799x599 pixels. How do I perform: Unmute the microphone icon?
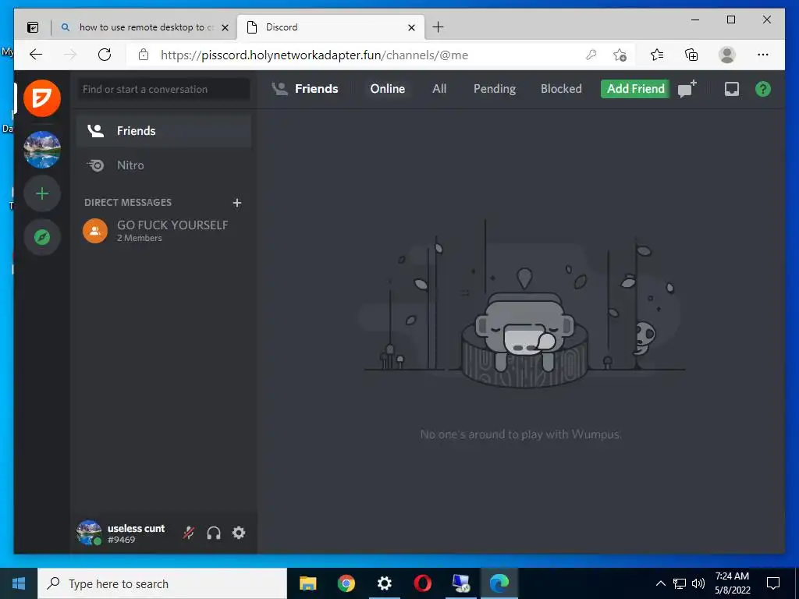(189, 533)
